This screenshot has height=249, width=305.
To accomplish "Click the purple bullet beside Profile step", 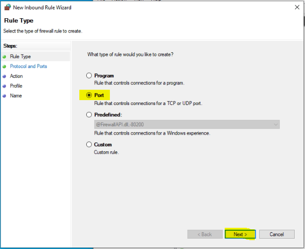I will pos(4,86).
